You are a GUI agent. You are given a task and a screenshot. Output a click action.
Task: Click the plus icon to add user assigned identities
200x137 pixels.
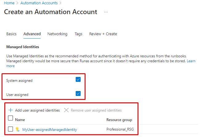coord(11,110)
